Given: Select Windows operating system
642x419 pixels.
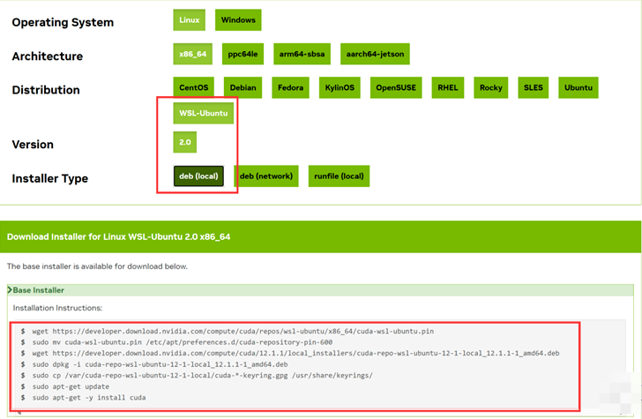Looking at the screenshot, I should pos(238,20).
